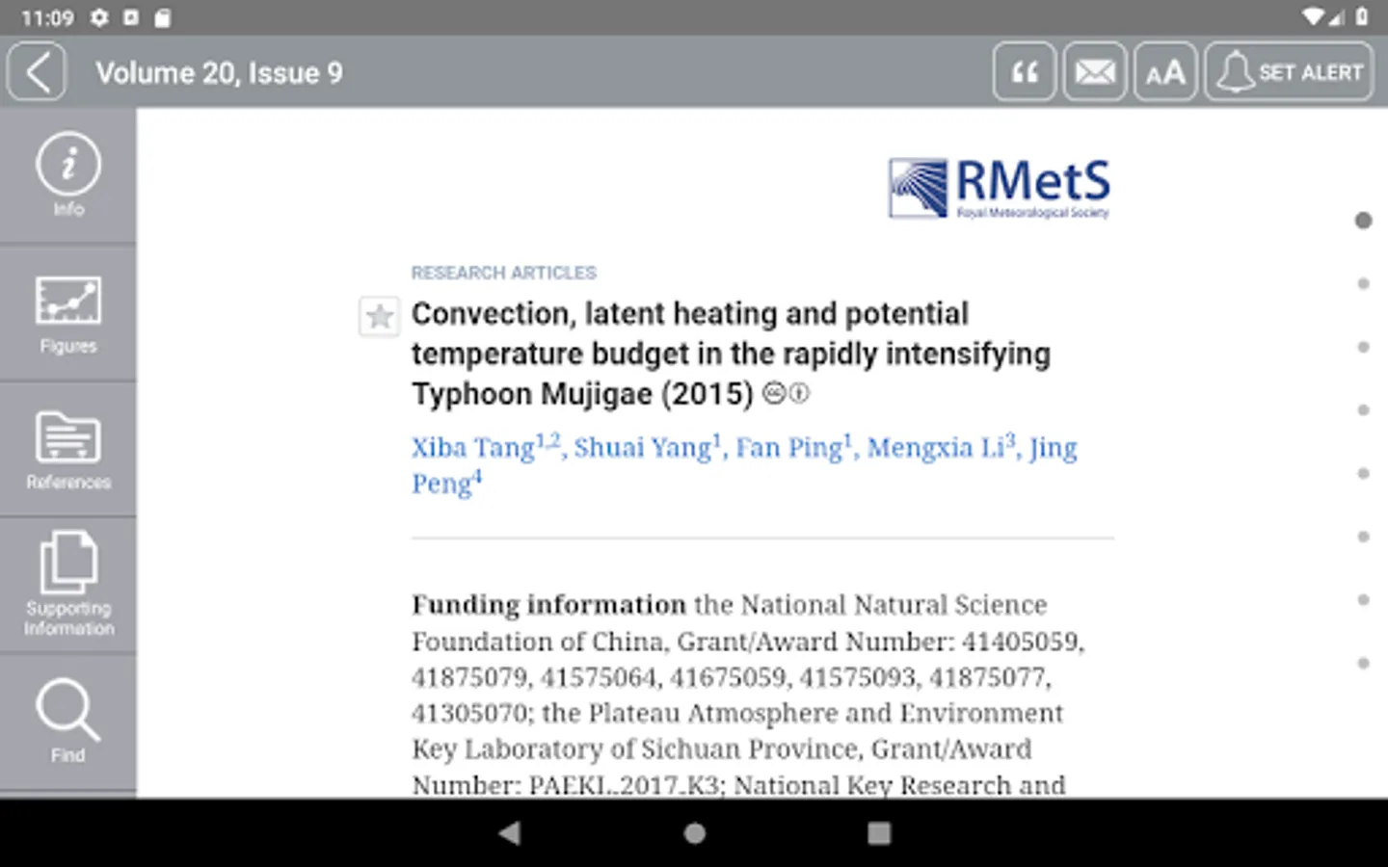Tap the status bar settings gear
This screenshot has width=1388, height=867.
coord(99,17)
